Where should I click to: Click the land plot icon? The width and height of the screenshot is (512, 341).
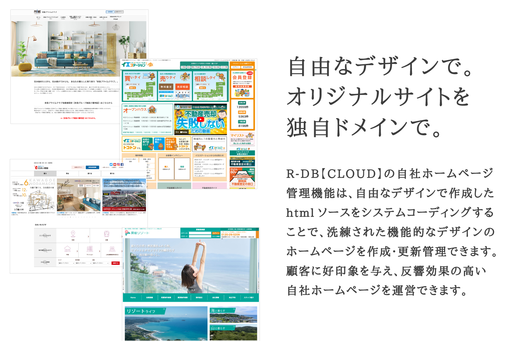tap(112, 249)
